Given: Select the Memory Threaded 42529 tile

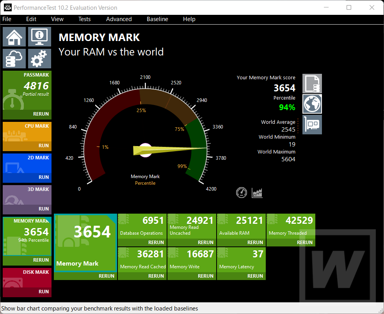Looking at the screenshot, I should click(291, 226).
